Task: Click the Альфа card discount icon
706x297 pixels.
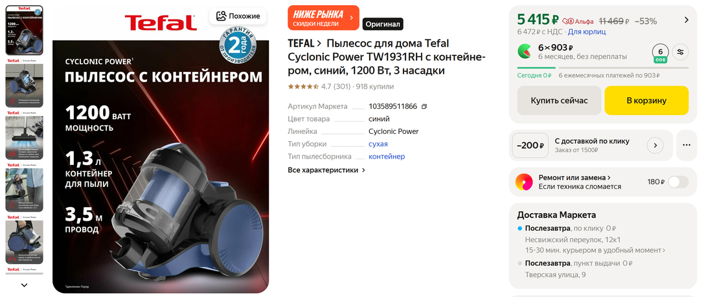Action: pyautogui.click(x=568, y=21)
